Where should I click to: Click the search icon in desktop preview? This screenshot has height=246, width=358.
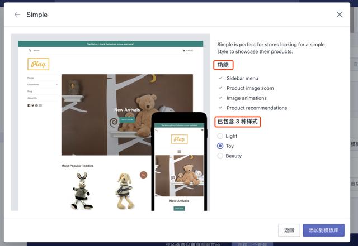(30, 51)
